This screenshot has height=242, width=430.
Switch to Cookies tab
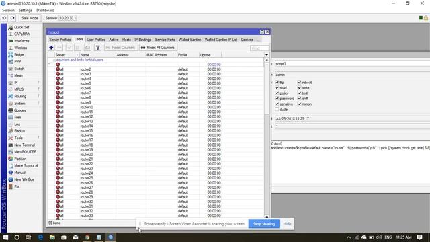click(247, 40)
